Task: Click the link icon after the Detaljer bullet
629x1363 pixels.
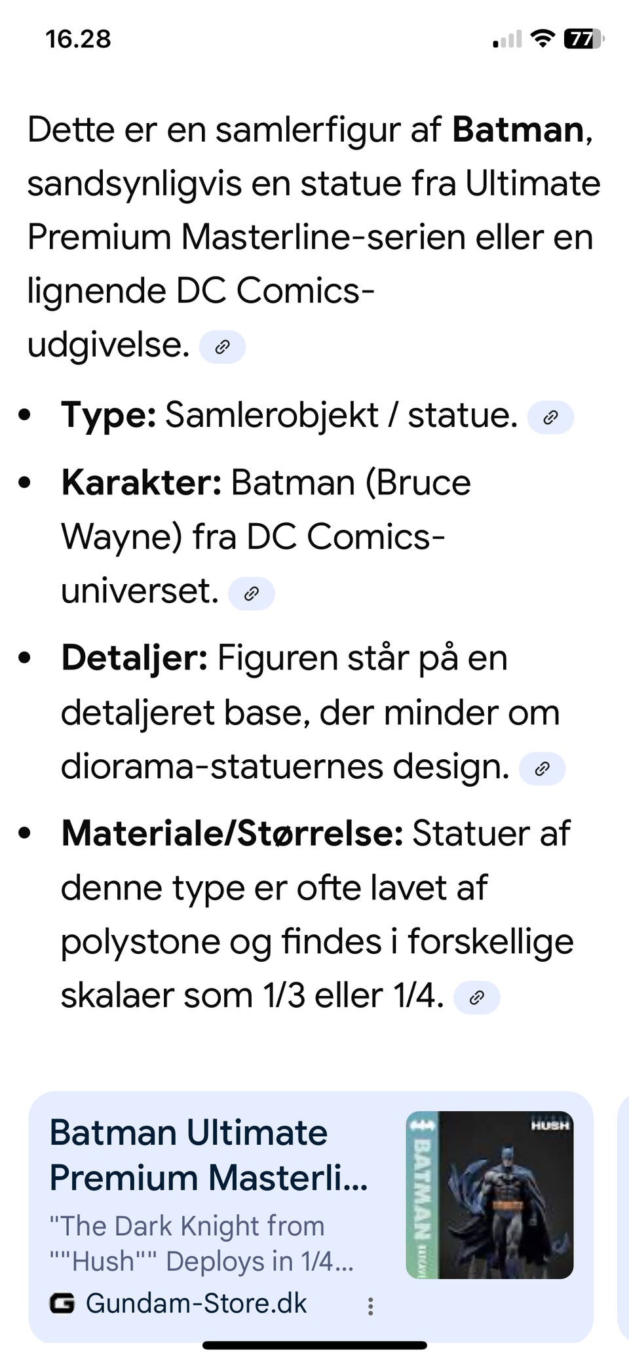Action: (542, 768)
